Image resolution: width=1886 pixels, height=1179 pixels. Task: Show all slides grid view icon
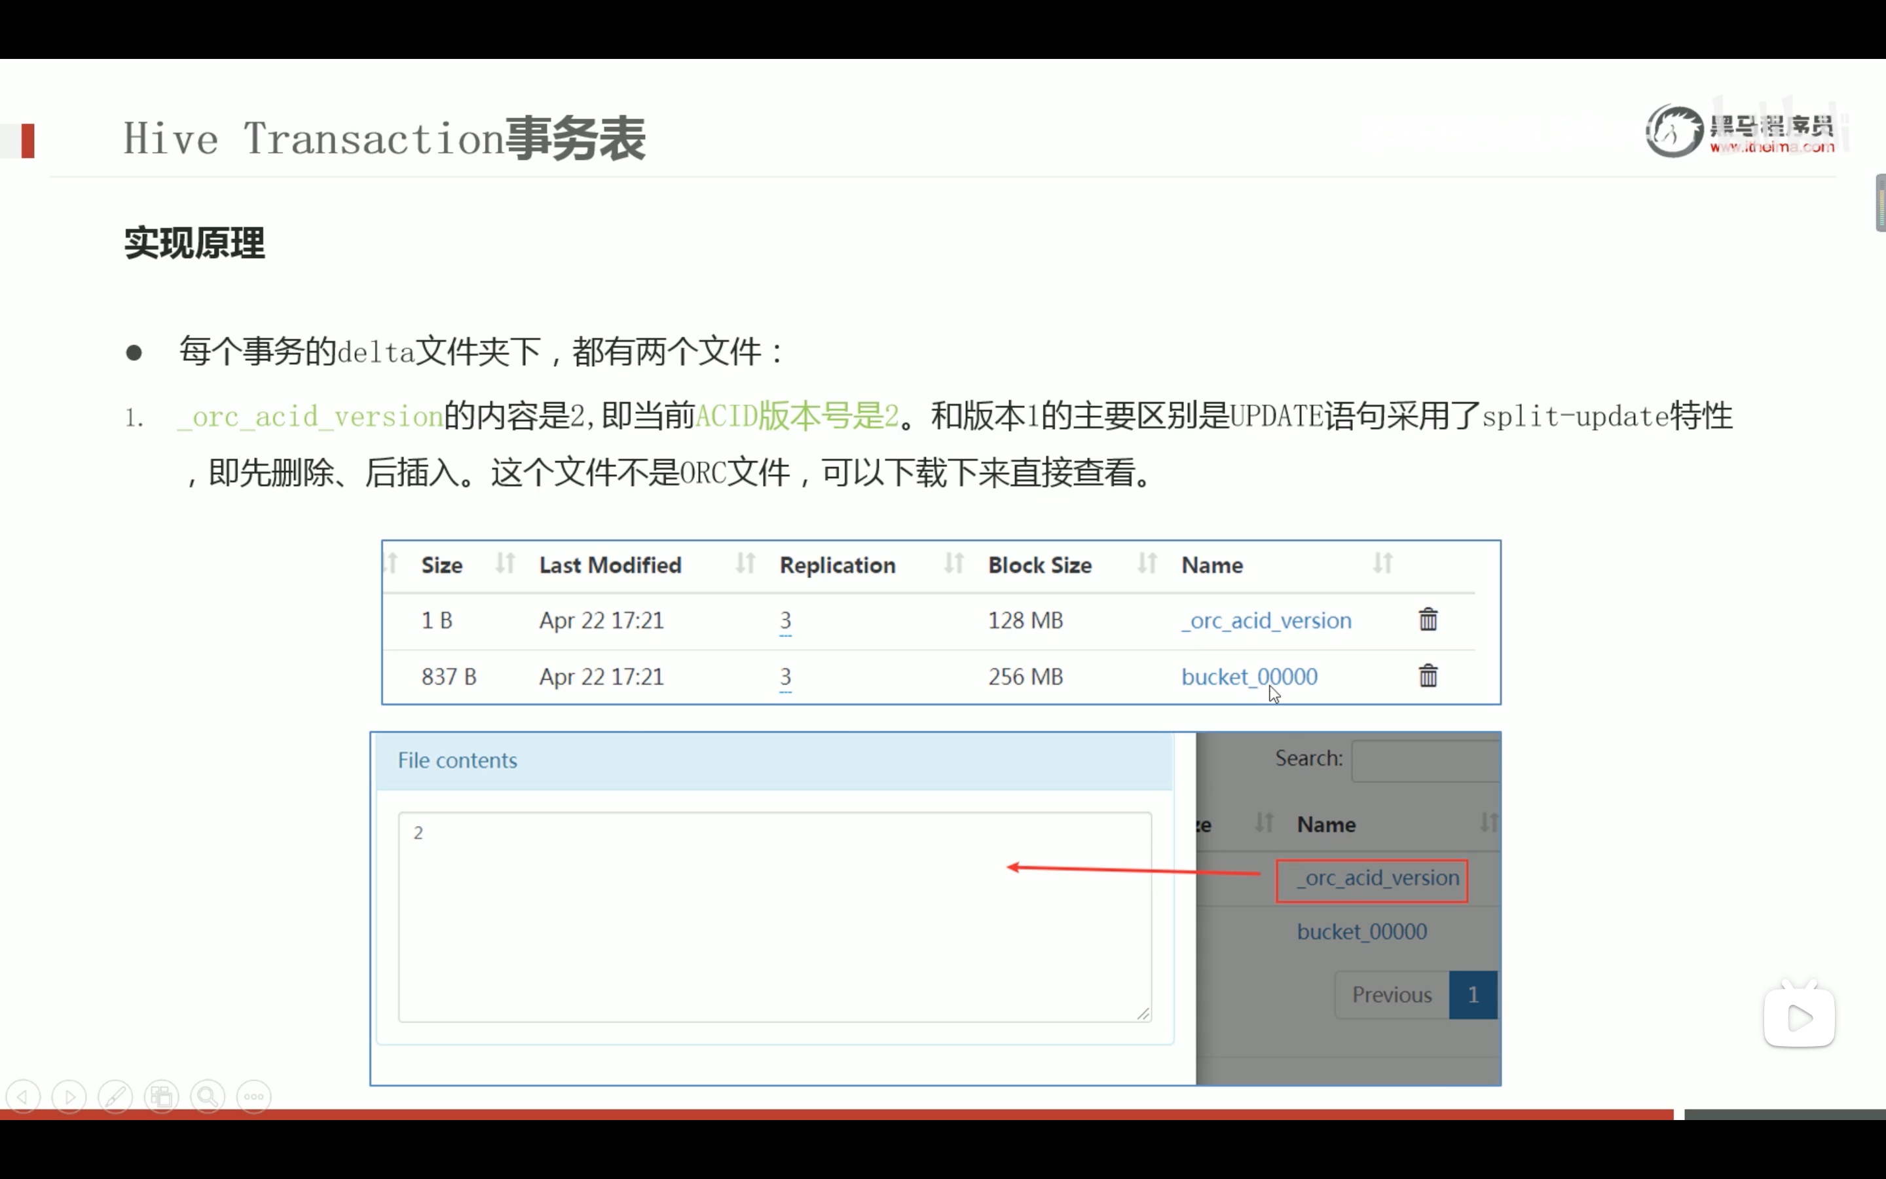[x=162, y=1097]
